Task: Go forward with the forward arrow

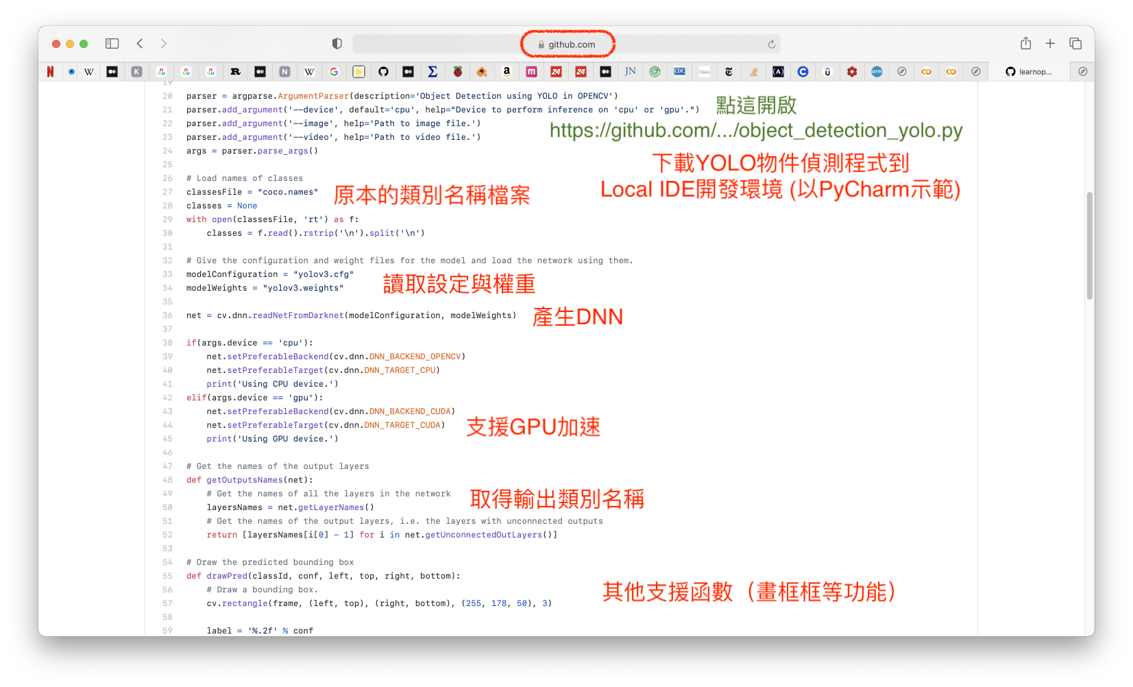Action: pos(163,44)
